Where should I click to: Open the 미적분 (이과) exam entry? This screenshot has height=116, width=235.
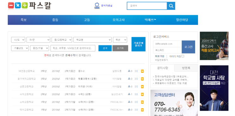[x=85, y=87]
